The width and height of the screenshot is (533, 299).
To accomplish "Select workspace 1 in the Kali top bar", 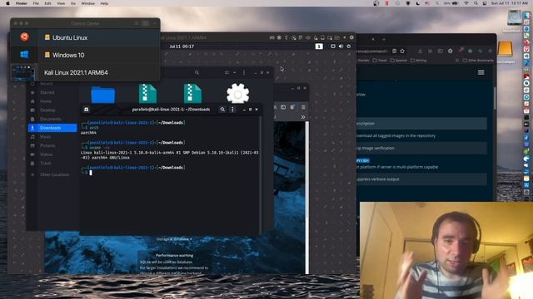I will 319,47.
